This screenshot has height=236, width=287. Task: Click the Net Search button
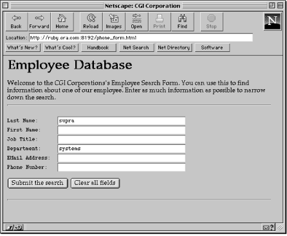[136, 47]
